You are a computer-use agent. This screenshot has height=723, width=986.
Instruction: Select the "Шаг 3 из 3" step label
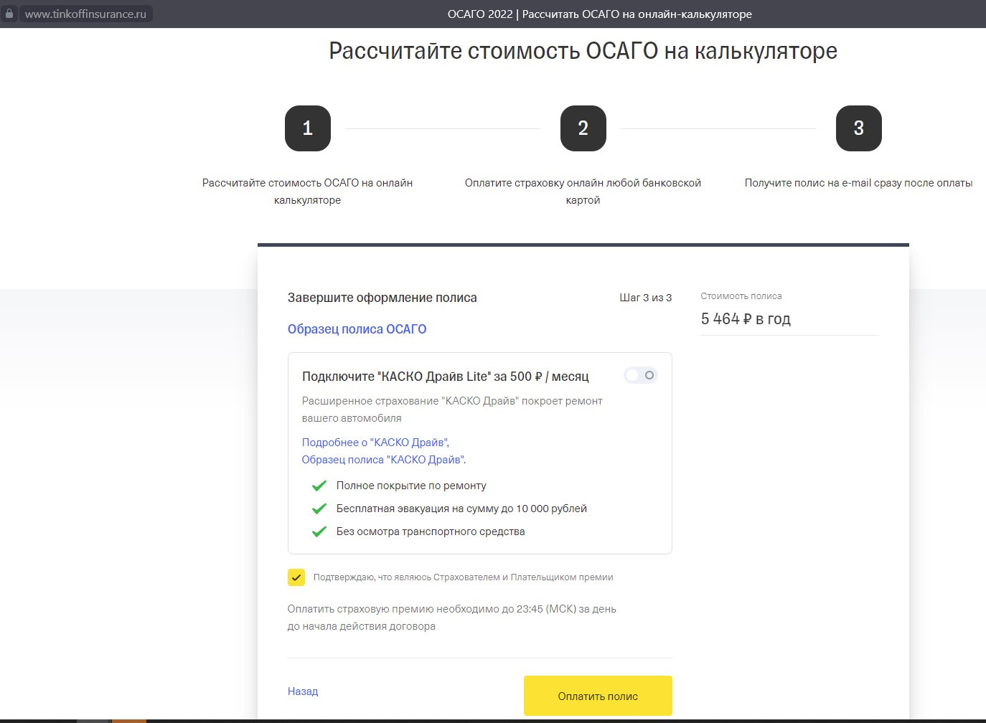[x=645, y=297]
